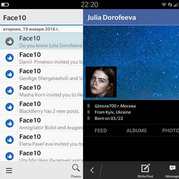Viewport: 179px width, 179px height.
Task: Tap thumbs-up icon beside Daniil Pimenov notification
Action: (10, 58)
